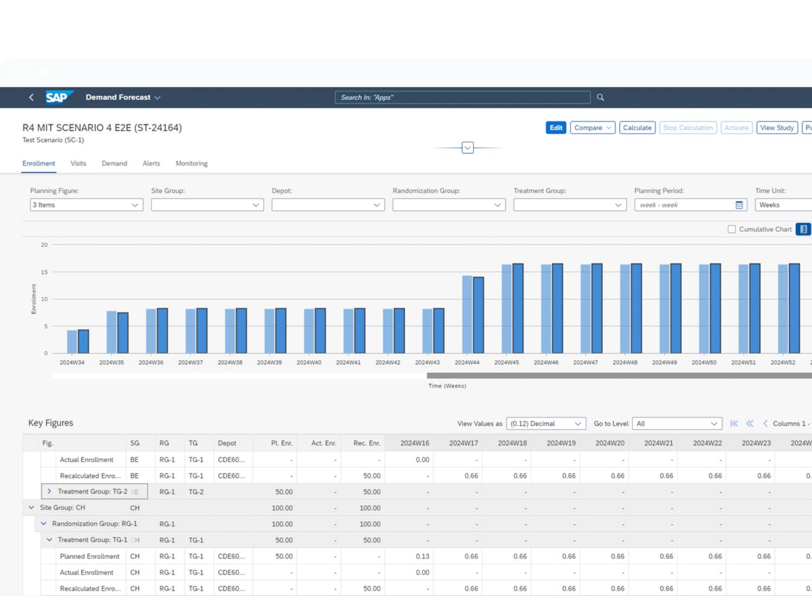This screenshot has width=812, height=596.
Task: Click the search magnifier icon
Action: (600, 98)
